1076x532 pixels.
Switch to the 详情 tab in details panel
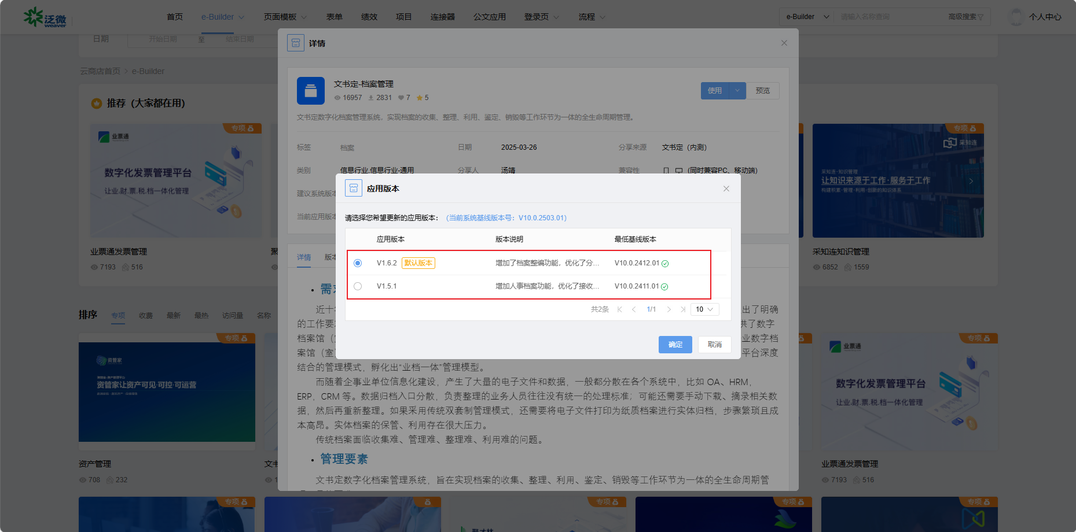pyautogui.click(x=304, y=257)
